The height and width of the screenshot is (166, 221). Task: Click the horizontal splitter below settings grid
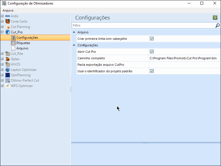(146, 143)
